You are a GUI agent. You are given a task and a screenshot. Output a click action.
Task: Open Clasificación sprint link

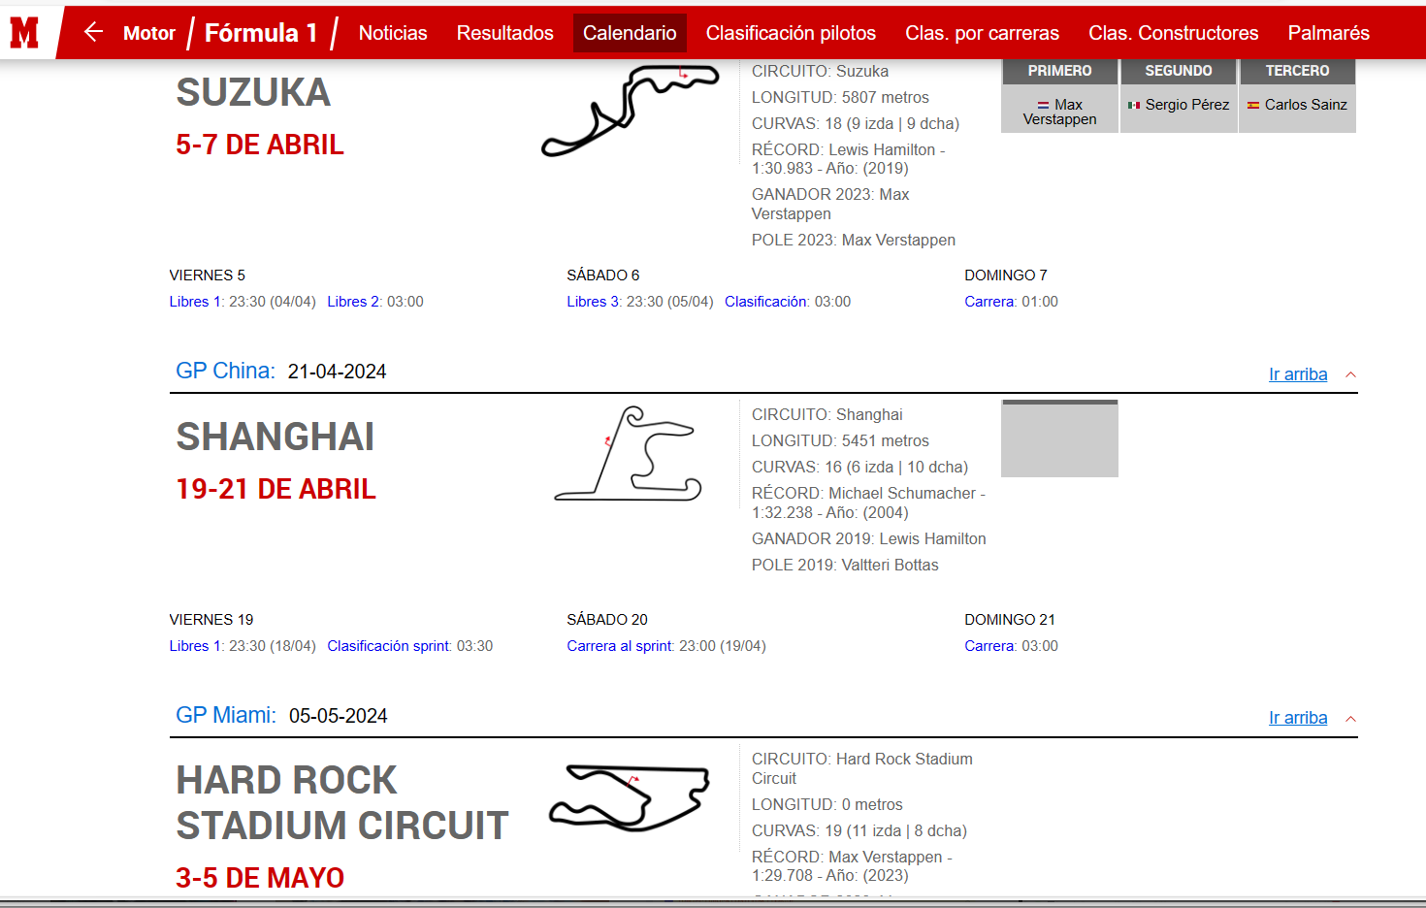(390, 646)
